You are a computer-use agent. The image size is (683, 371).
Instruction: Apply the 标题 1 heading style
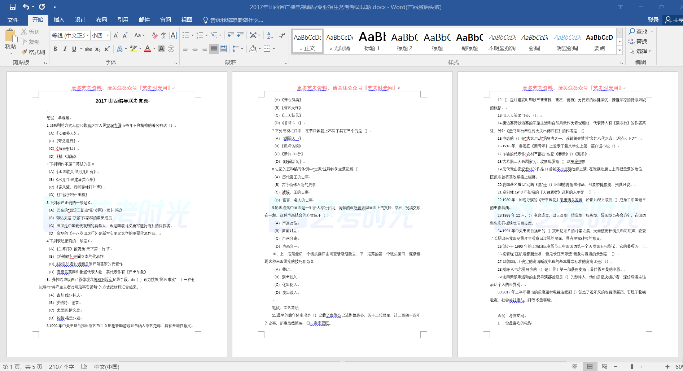[372, 41]
